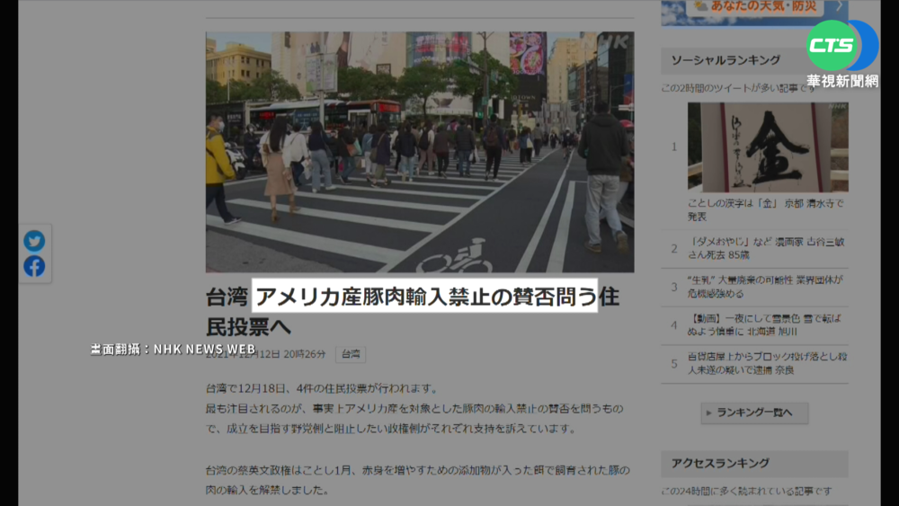Open ranked article about ダメおやじ manga artist
This screenshot has height=506, width=899.
[x=766, y=248]
